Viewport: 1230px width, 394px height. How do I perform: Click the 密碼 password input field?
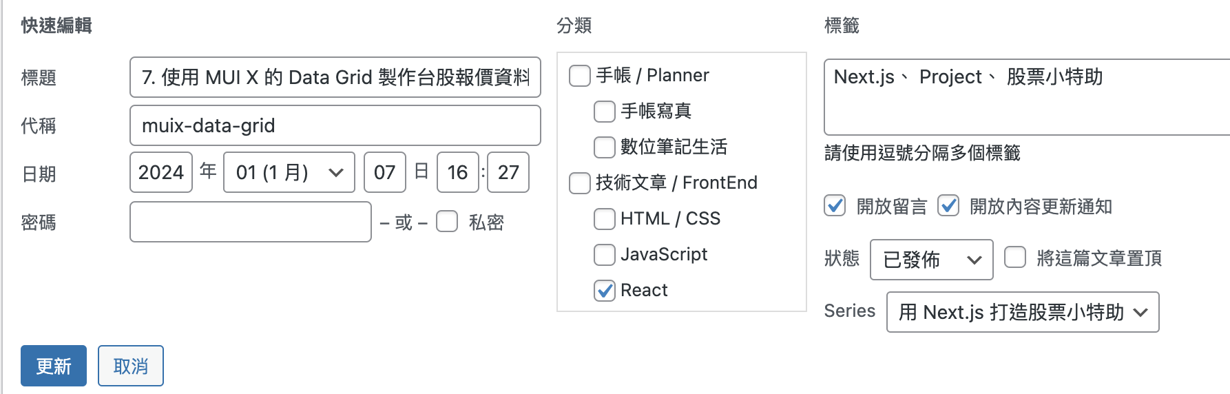pos(251,222)
